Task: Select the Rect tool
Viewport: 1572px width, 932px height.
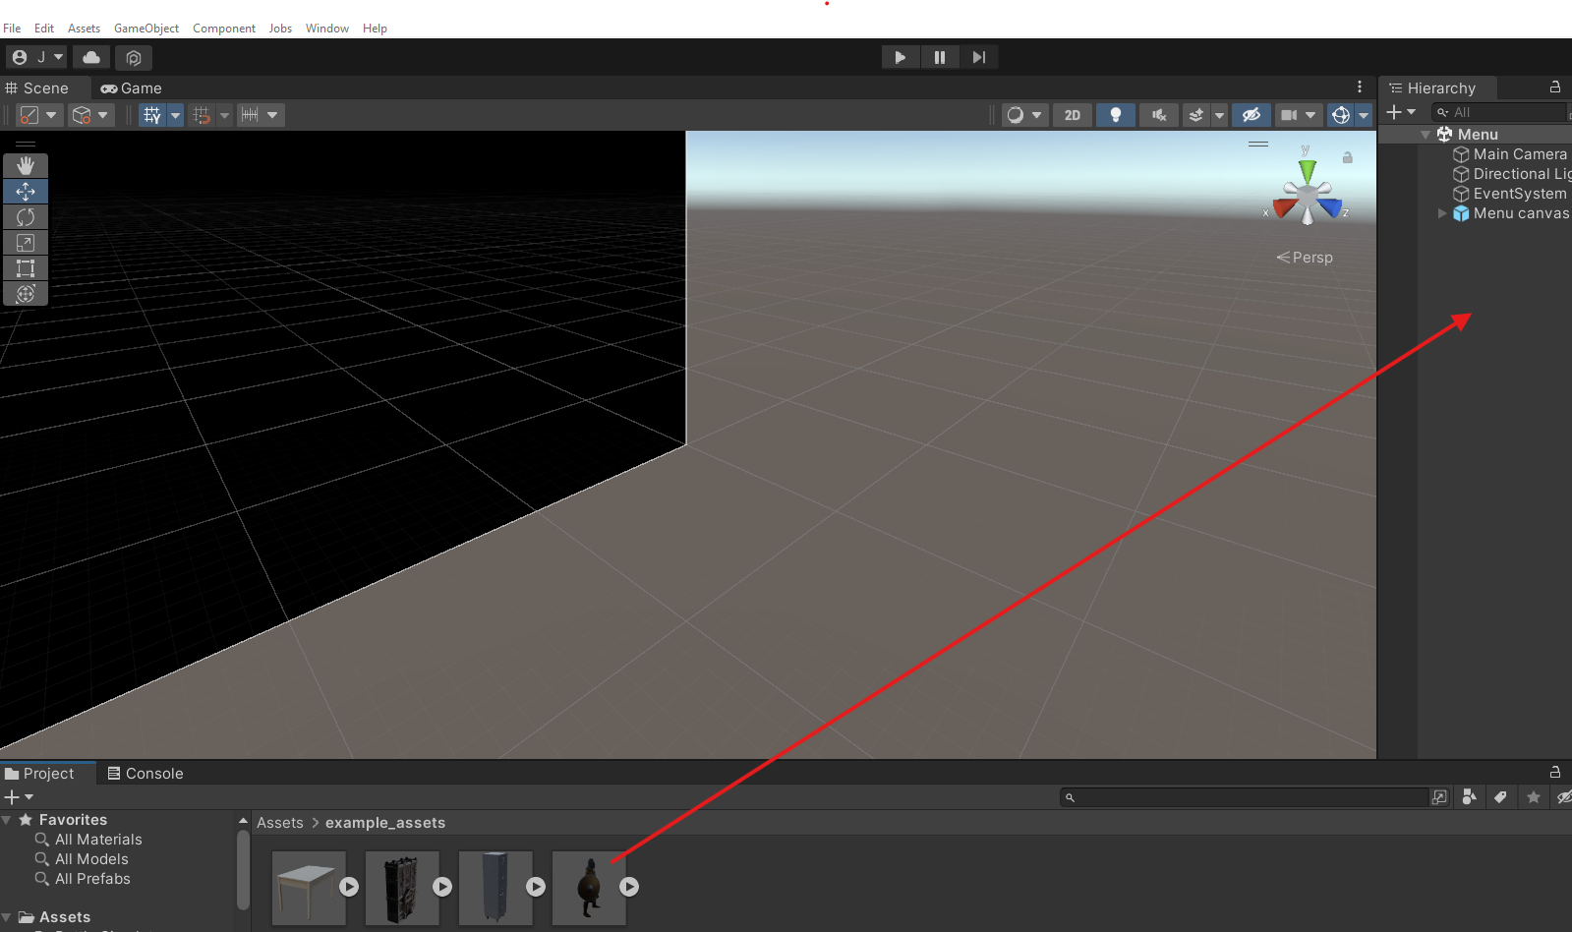Action: tap(26, 268)
